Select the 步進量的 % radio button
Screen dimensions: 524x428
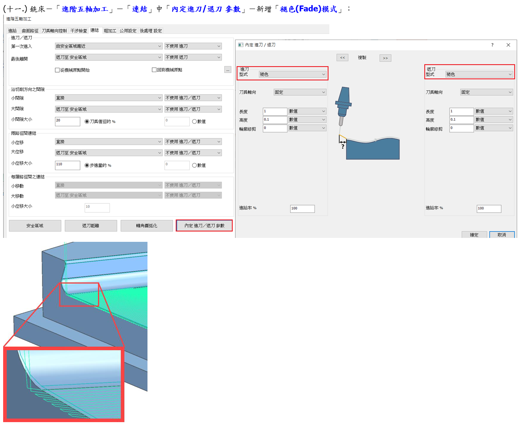(87, 165)
